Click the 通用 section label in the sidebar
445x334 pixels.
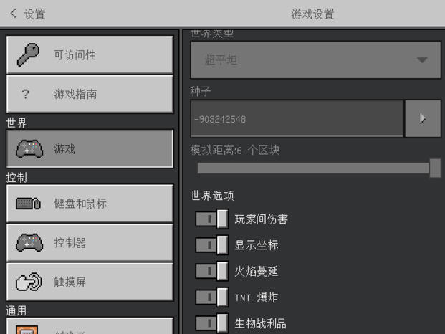(16, 311)
